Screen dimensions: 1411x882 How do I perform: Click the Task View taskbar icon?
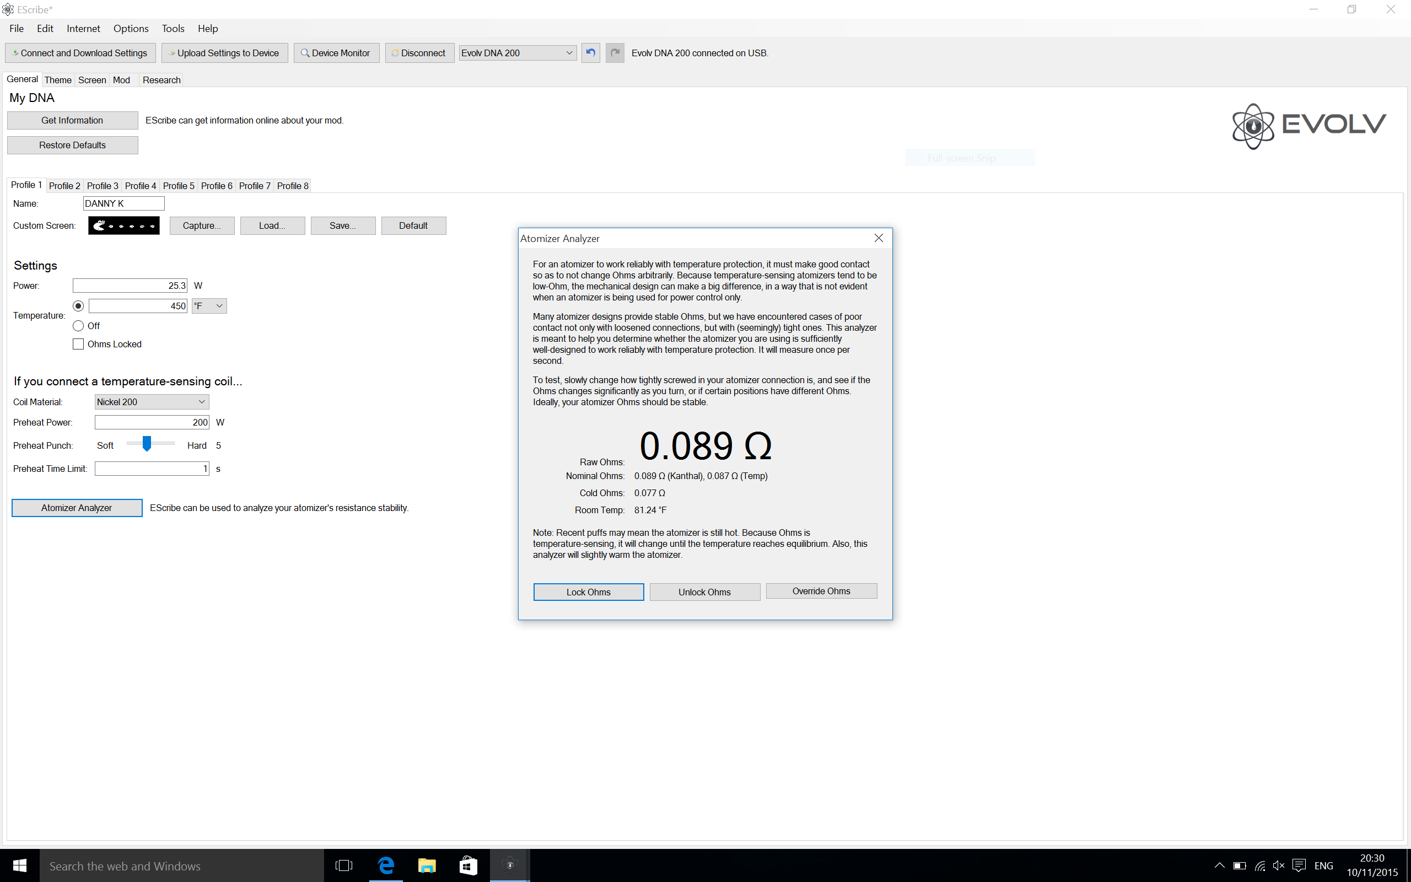(x=344, y=865)
